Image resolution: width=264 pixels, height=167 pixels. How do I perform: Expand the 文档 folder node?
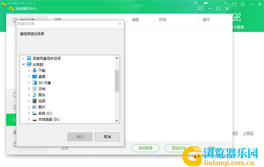[29, 89]
